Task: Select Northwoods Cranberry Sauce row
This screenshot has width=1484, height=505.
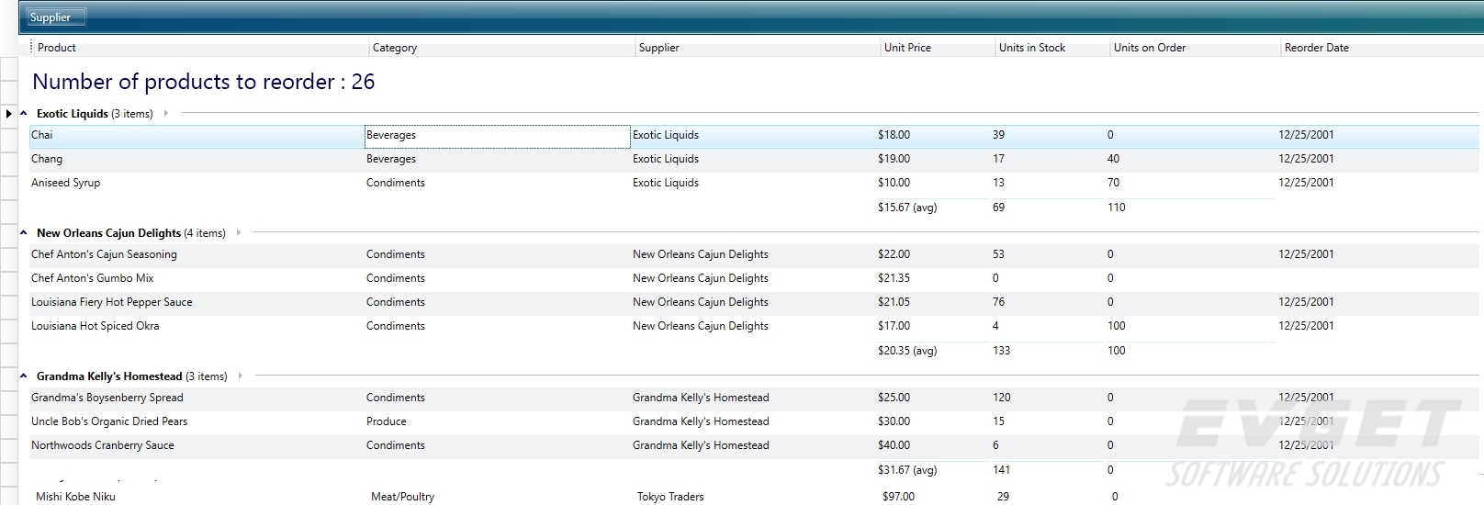Action: point(755,445)
